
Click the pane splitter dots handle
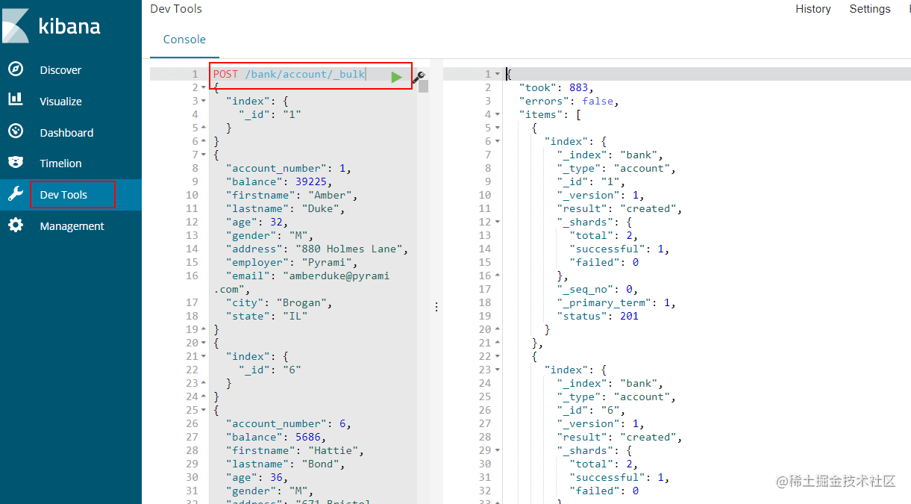point(436,307)
